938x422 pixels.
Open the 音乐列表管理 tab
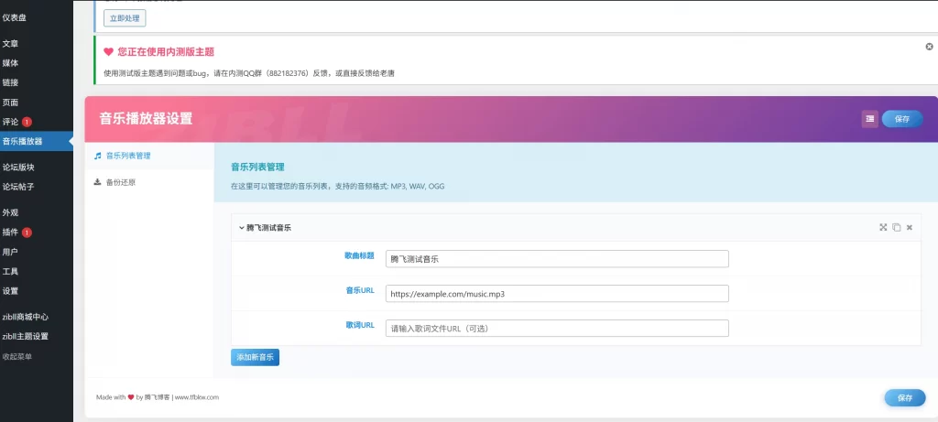point(149,156)
